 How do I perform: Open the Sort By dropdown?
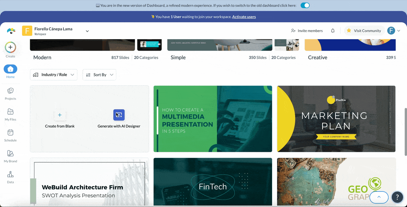(x=99, y=75)
